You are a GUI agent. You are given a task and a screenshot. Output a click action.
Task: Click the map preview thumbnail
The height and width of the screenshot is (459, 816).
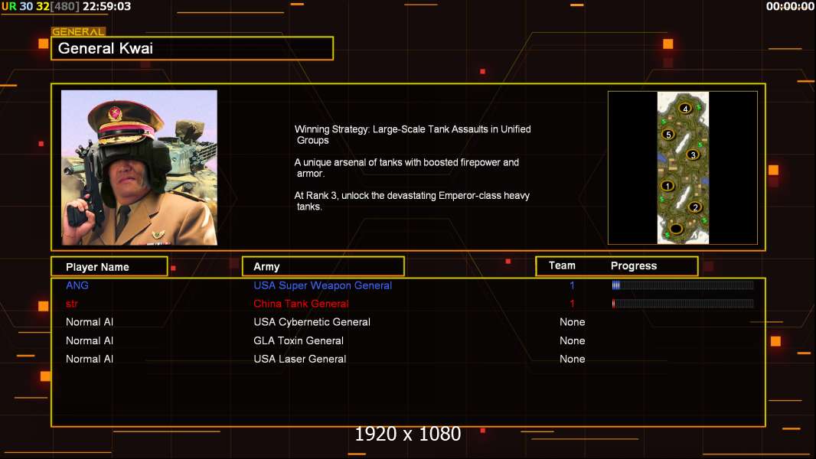(682, 168)
